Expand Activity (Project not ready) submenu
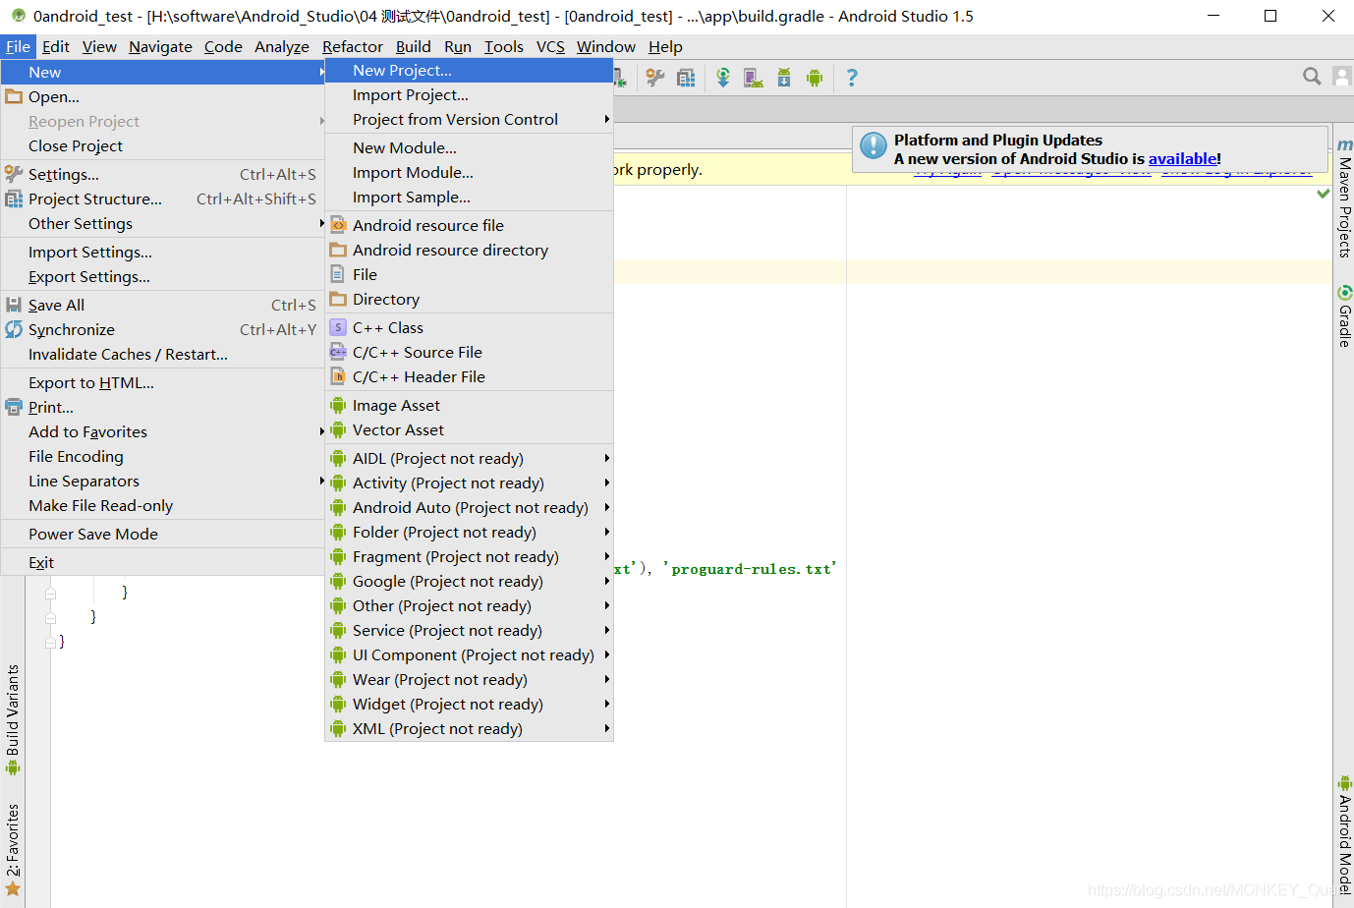 [x=469, y=482]
